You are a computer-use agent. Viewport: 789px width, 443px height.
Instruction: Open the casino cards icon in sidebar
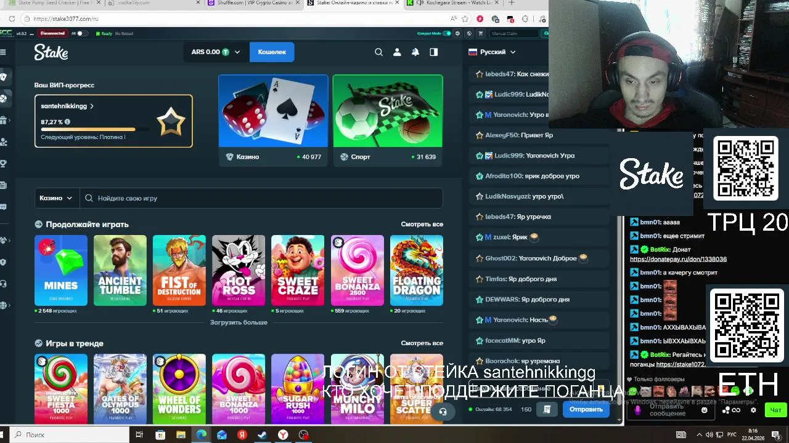coord(3,77)
